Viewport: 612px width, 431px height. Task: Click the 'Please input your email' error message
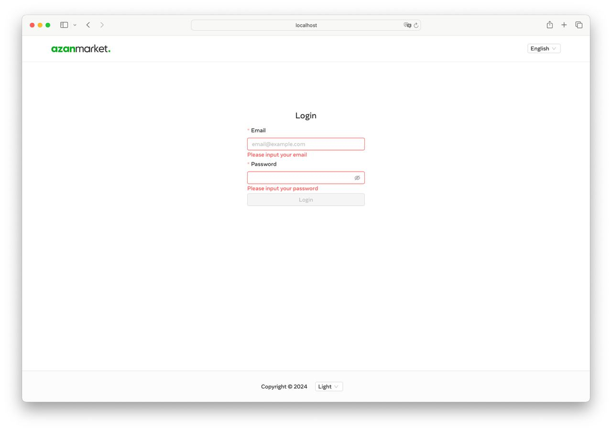277,155
